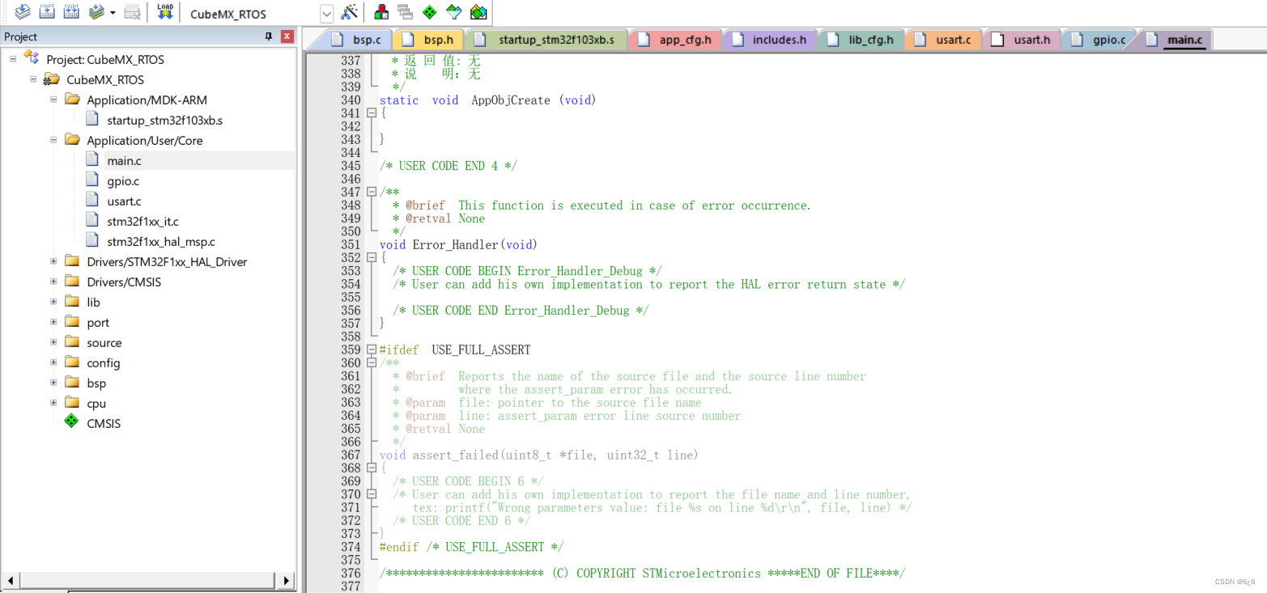The width and height of the screenshot is (1267, 593).
Task: Expand the source group in project tree
Action: coord(53,342)
